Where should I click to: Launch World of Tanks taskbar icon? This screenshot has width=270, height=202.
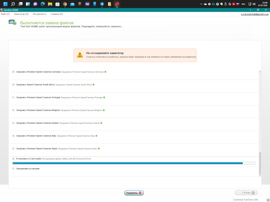80,4
